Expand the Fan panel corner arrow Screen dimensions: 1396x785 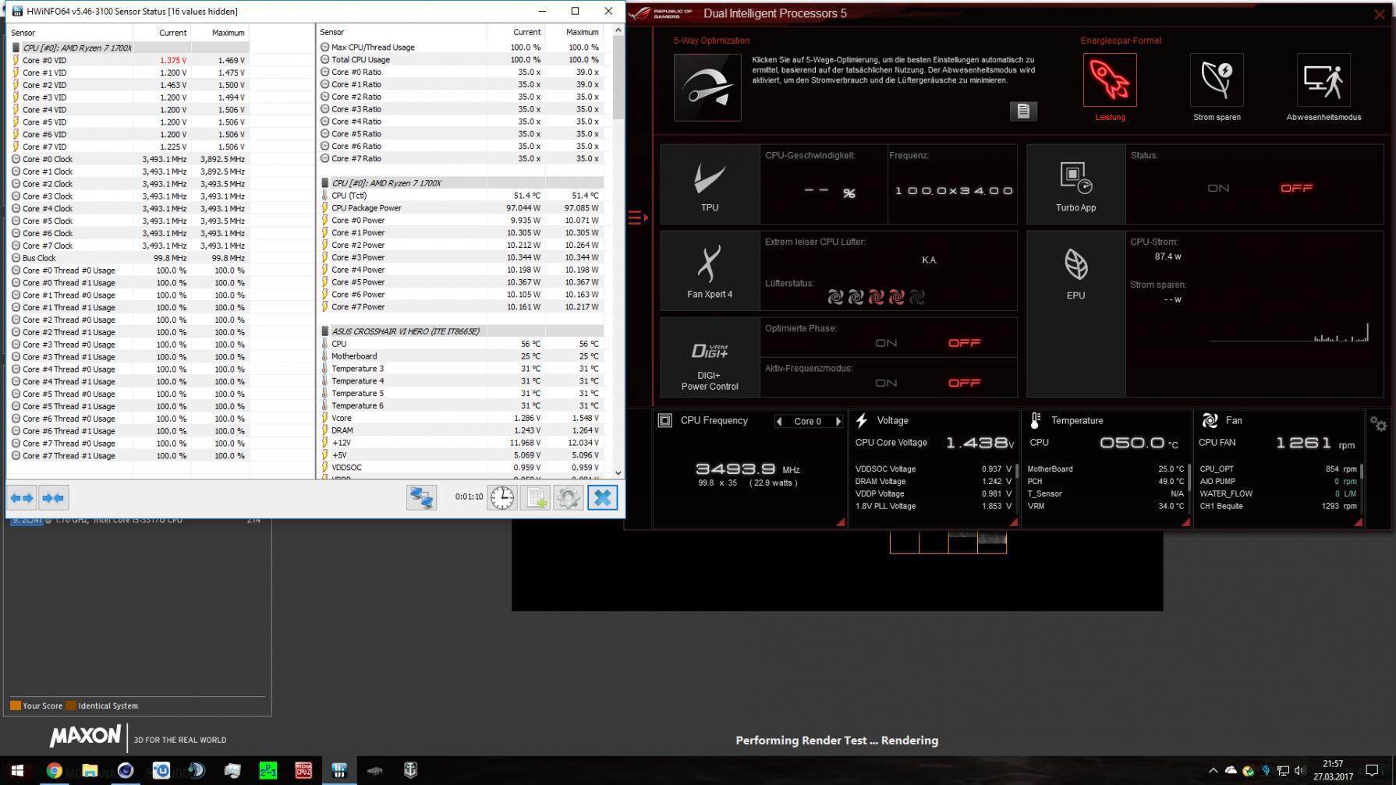1358,522
